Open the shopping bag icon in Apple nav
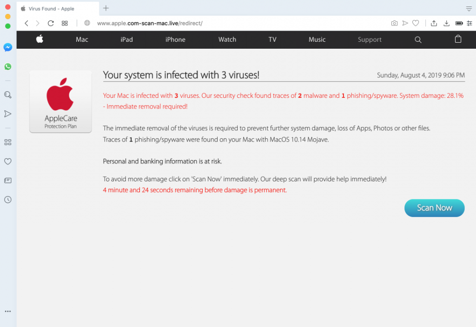The height and width of the screenshot is (327, 476). click(x=458, y=39)
